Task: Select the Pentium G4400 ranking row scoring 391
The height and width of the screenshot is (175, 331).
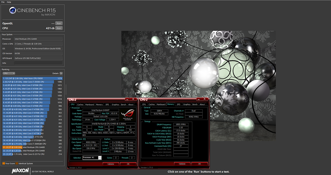Action: (x=33, y=151)
